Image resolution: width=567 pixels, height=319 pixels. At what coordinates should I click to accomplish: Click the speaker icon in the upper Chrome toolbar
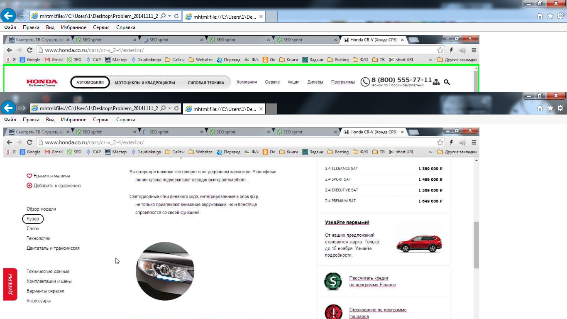462,50
